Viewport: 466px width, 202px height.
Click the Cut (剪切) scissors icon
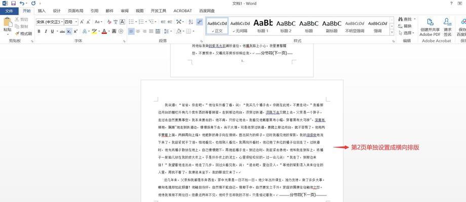pos(17,20)
